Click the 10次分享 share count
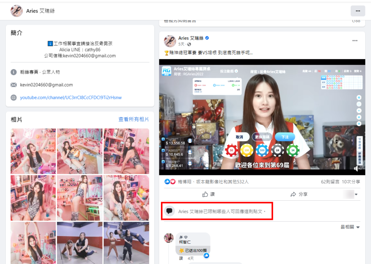 351,181
